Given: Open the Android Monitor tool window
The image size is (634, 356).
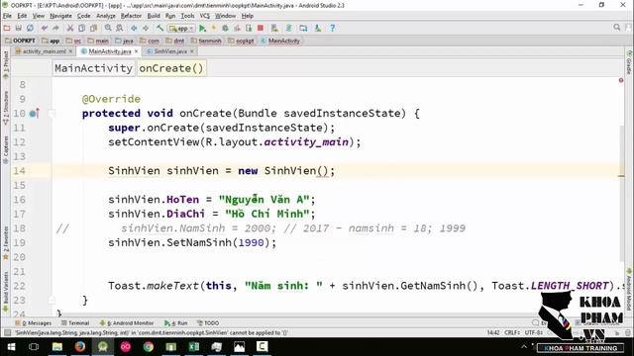Looking at the screenshot, I should point(127,323).
